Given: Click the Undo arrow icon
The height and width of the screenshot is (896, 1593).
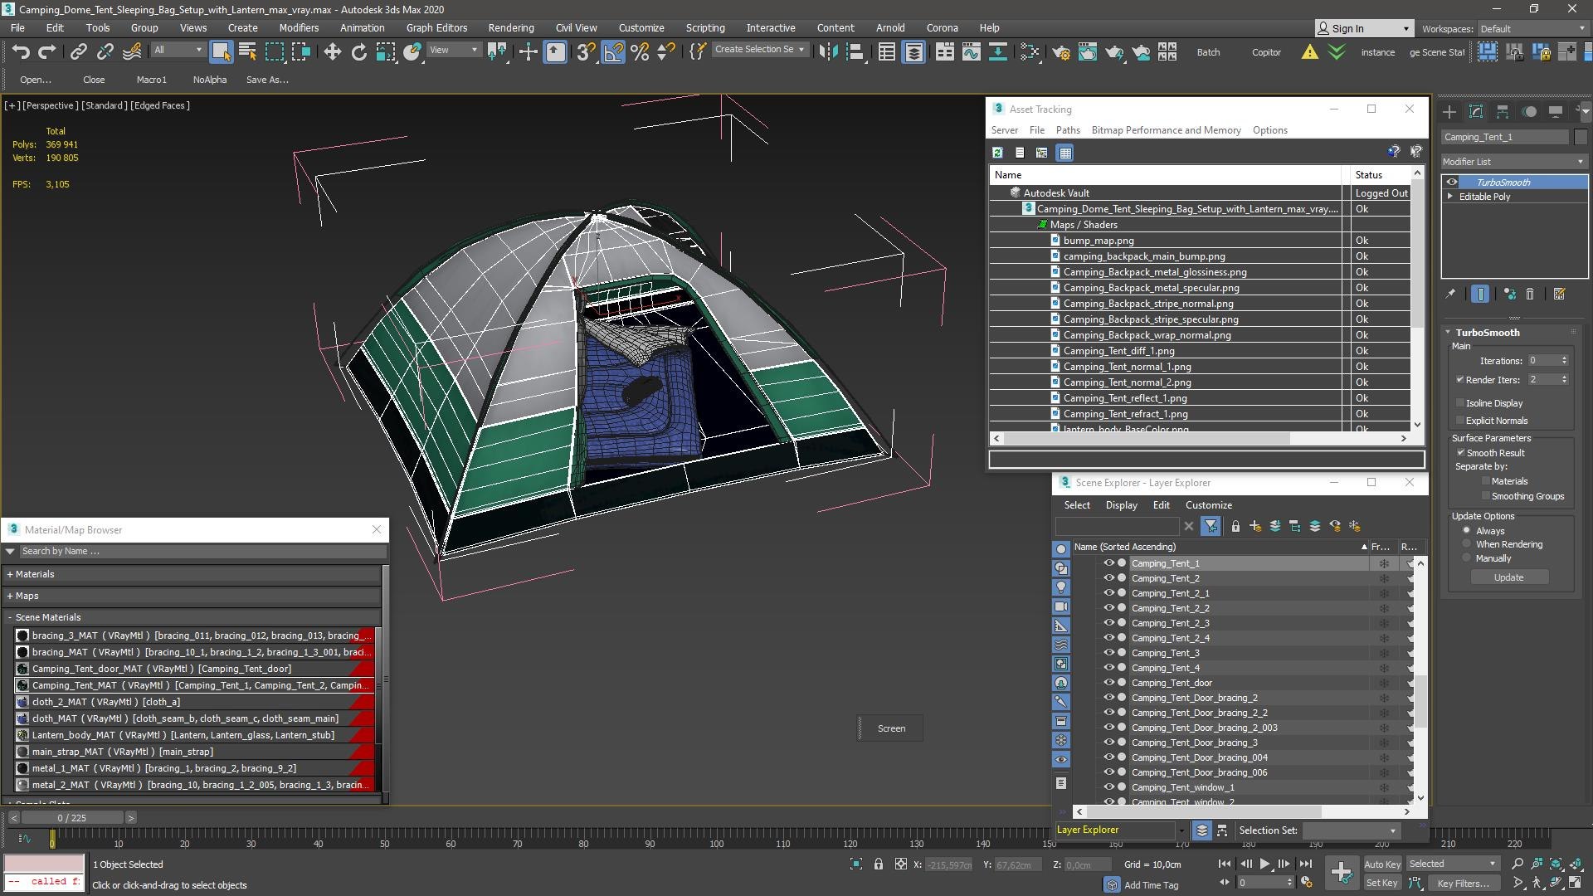Looking at the screenshot, I should click(21, 52).
